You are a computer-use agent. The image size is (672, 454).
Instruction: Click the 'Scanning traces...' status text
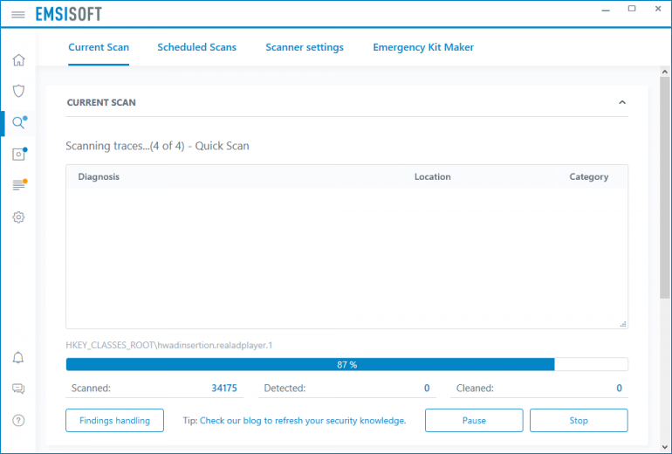157,146
